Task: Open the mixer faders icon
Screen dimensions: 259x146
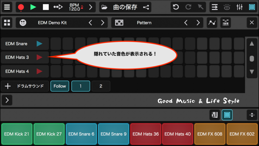Action: point(239,7)
